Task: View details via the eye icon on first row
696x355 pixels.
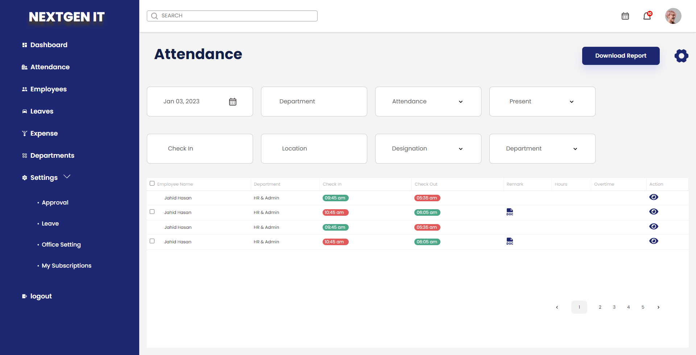Action: tap(654, 197)
